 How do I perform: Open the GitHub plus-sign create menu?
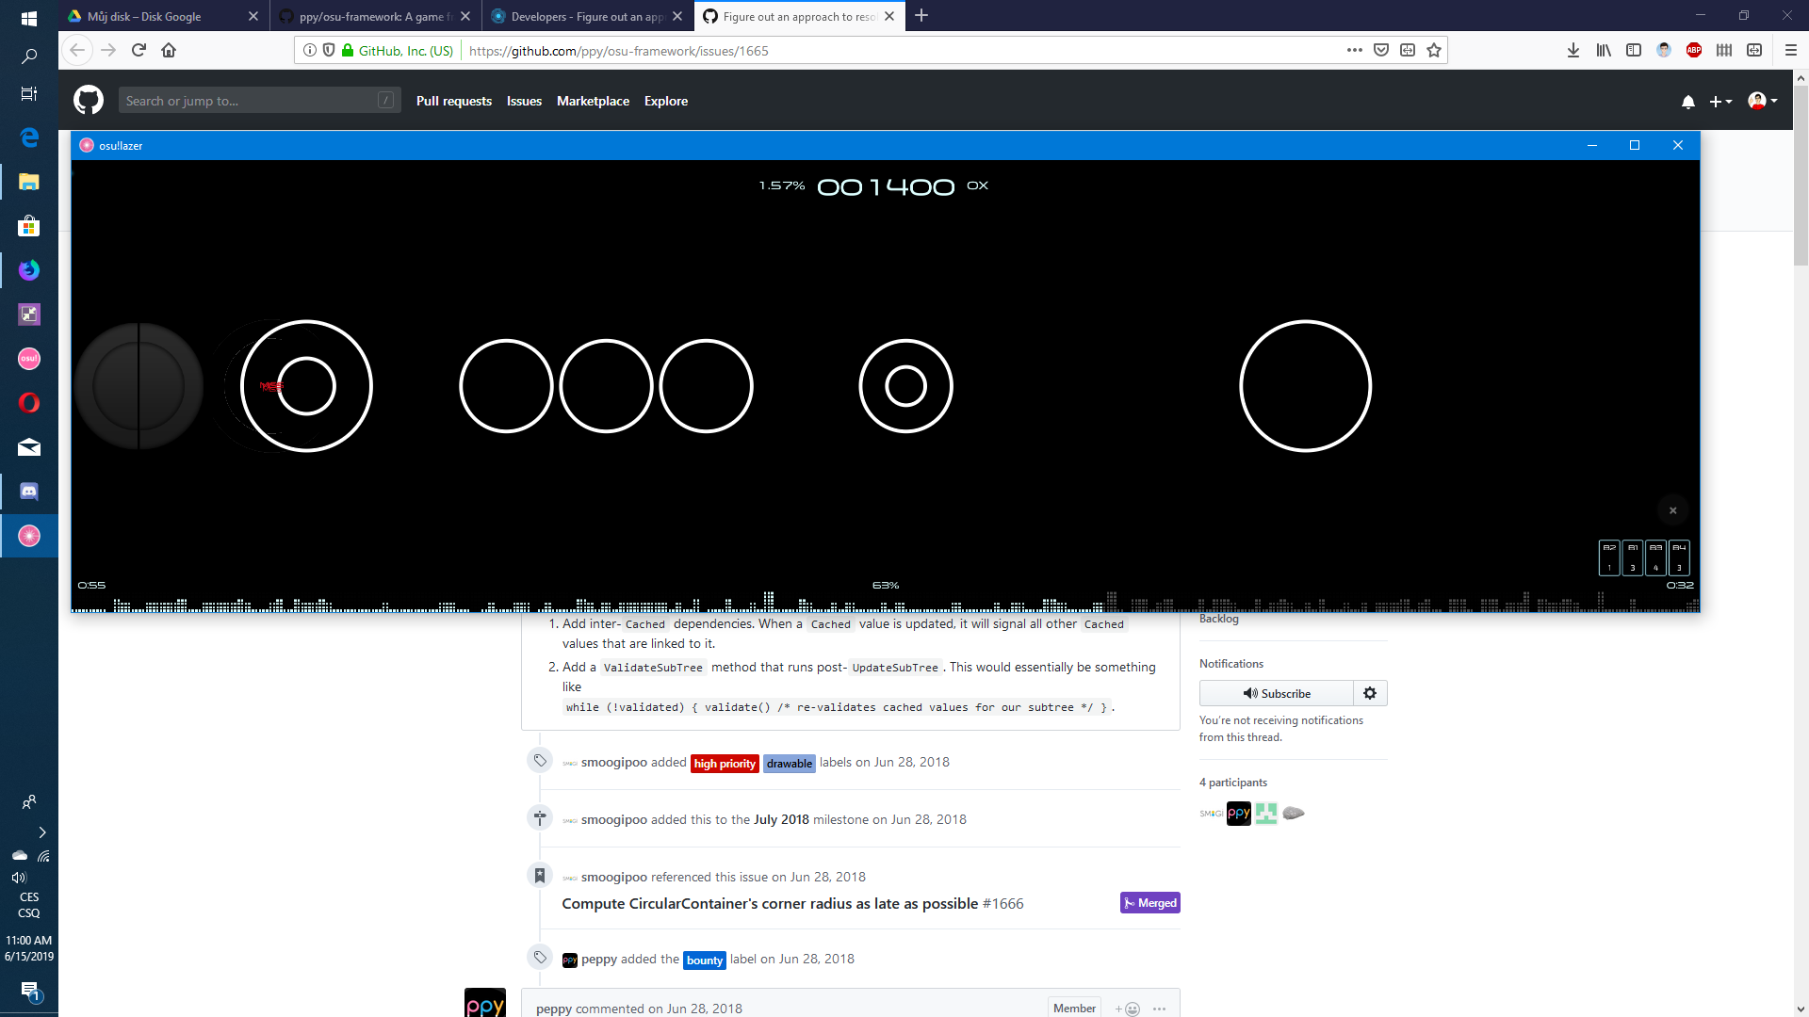(1720, 102)
